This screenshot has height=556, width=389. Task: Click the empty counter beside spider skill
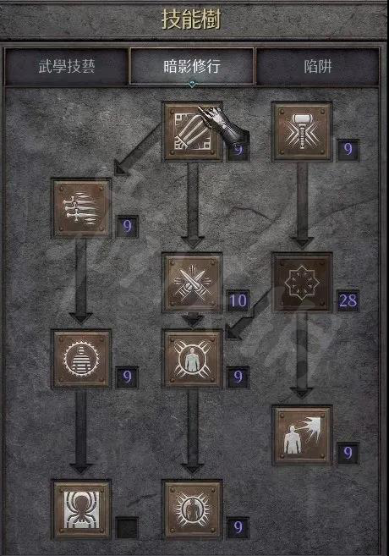coord(127,528)
